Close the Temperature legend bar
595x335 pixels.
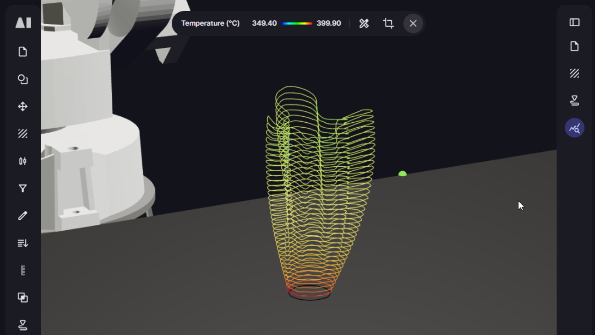413,23
